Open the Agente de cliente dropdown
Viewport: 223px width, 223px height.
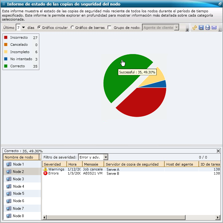coord(177,27)
